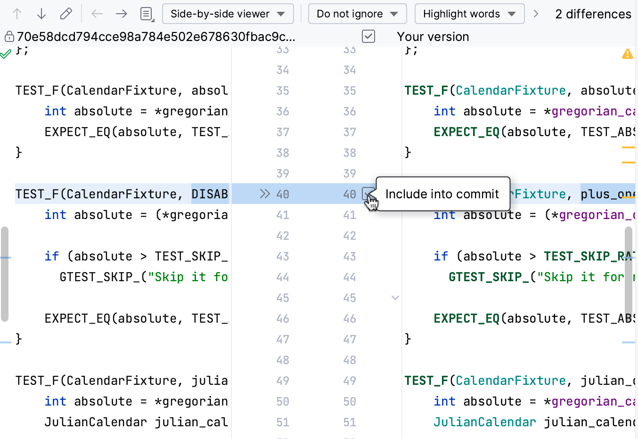Click the forward navigation arrow

tap(121, 14)
